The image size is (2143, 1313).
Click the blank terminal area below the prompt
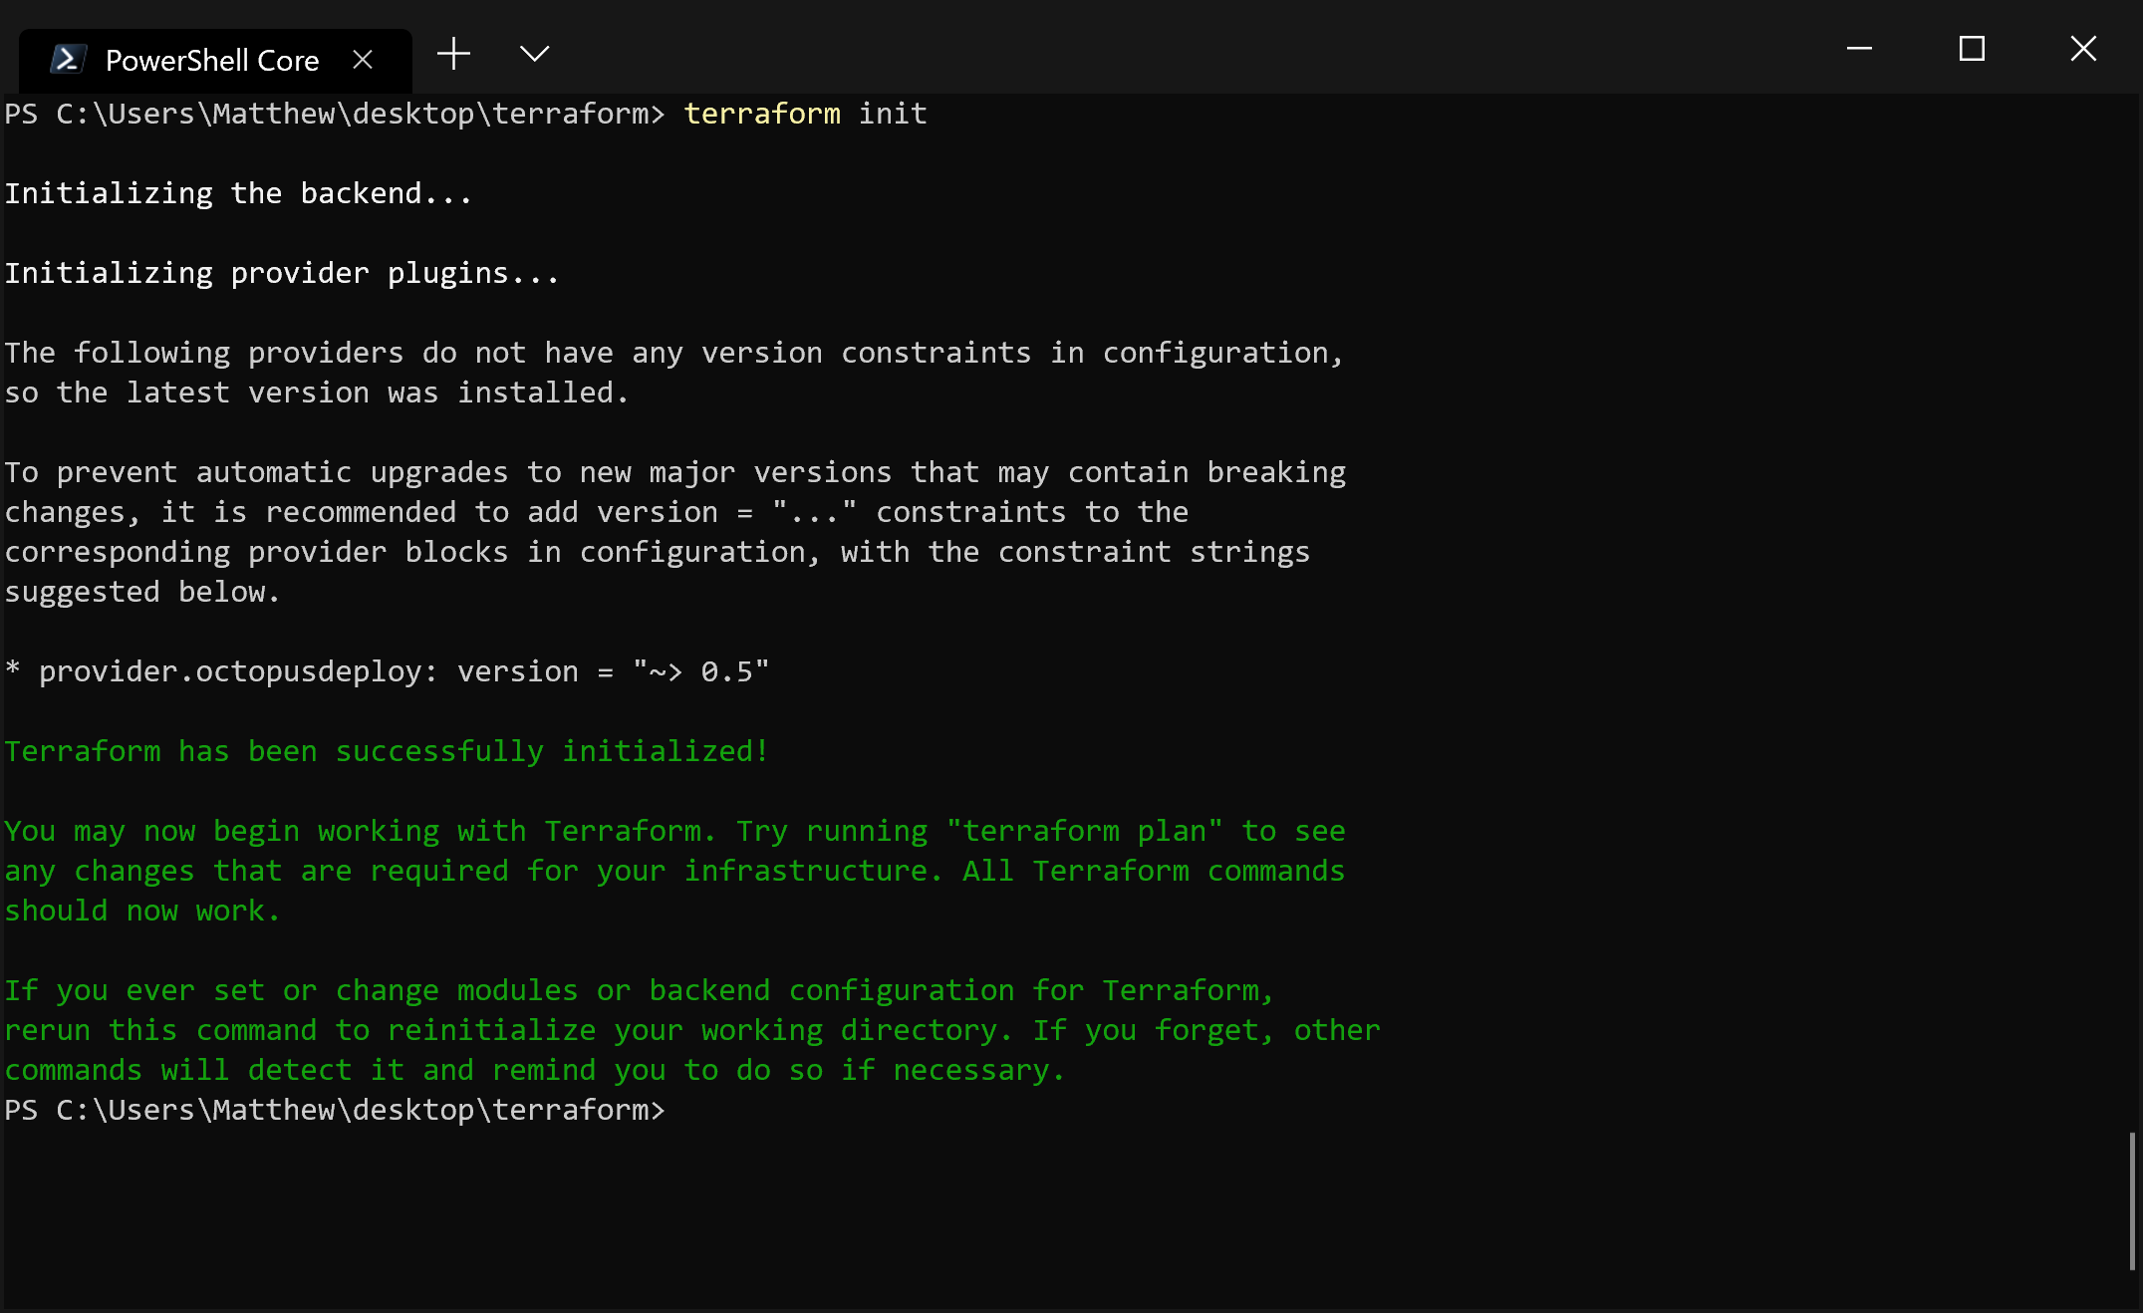(x=996, y=1215)
